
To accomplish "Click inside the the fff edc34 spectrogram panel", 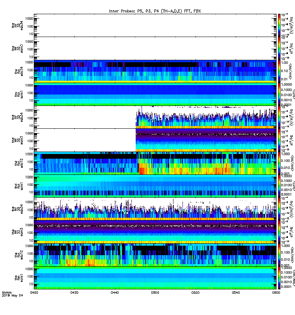I will 155,209.
